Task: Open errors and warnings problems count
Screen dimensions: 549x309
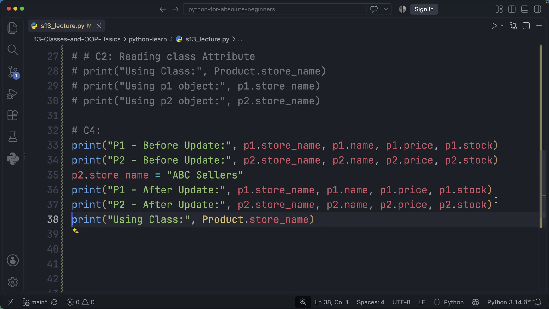Action: tap(80, 302)
